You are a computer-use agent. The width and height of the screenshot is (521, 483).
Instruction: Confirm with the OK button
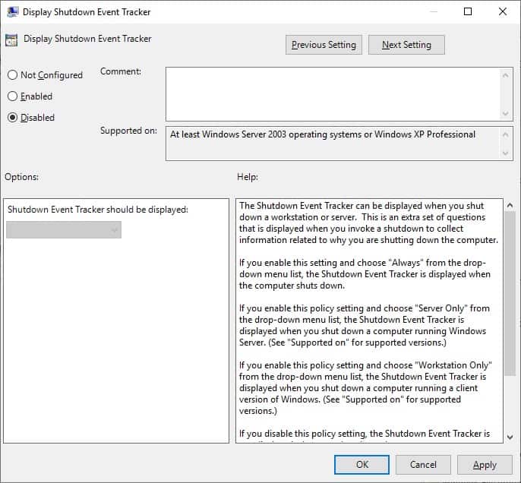point(362,465)
